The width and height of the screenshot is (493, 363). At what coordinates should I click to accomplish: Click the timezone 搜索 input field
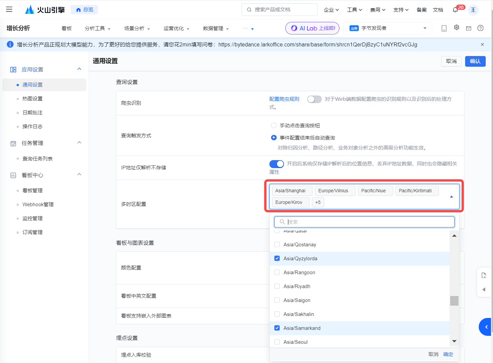364,222
